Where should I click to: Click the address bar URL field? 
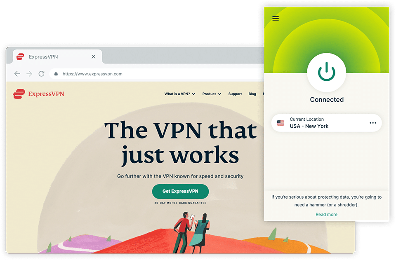point(157,74)
